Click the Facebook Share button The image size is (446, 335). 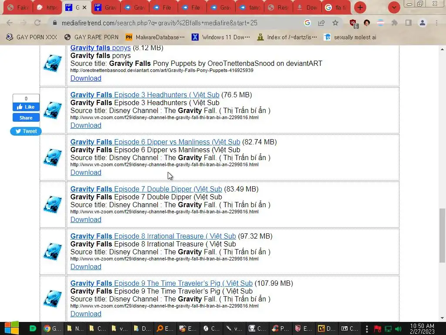coord(26,118)
